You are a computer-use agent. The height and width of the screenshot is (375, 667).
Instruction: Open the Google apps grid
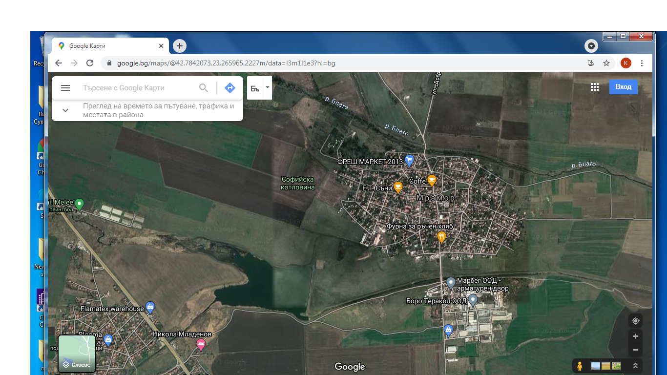594,87
